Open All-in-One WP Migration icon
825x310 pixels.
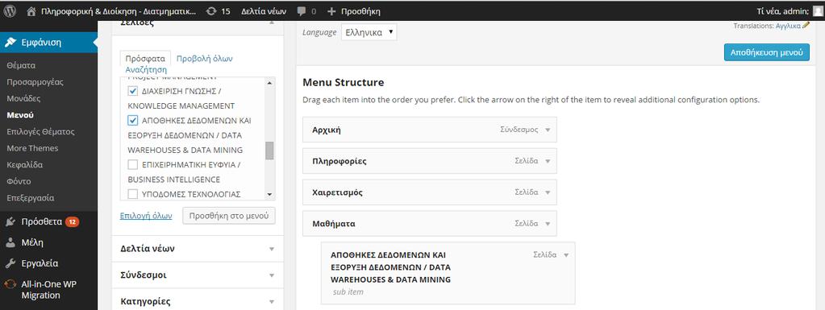(10, 284)
